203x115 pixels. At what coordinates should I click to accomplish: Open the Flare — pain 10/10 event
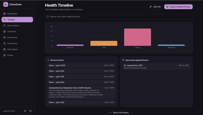coord(81,66)
